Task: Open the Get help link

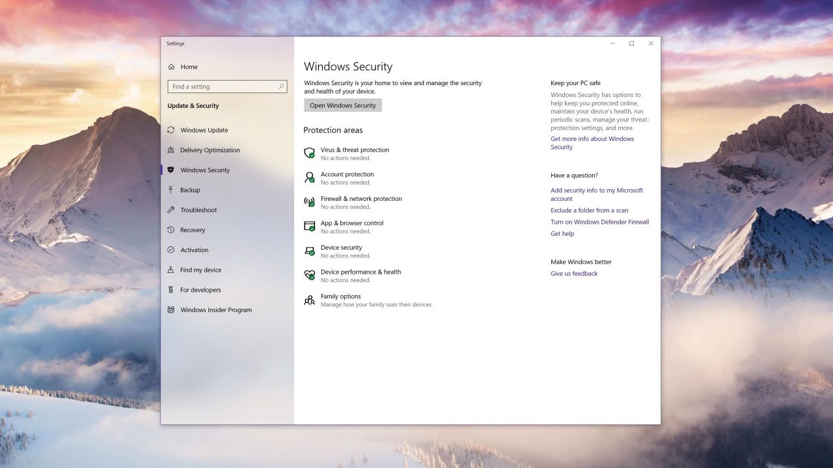Action: 562,234
